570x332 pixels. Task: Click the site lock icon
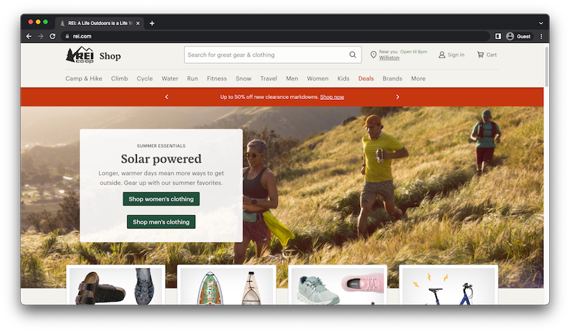point(67,36)
